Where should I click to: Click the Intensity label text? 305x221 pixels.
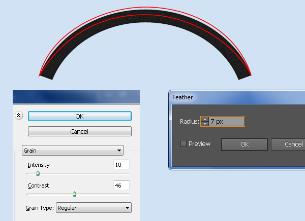click(x=39, y=165)
